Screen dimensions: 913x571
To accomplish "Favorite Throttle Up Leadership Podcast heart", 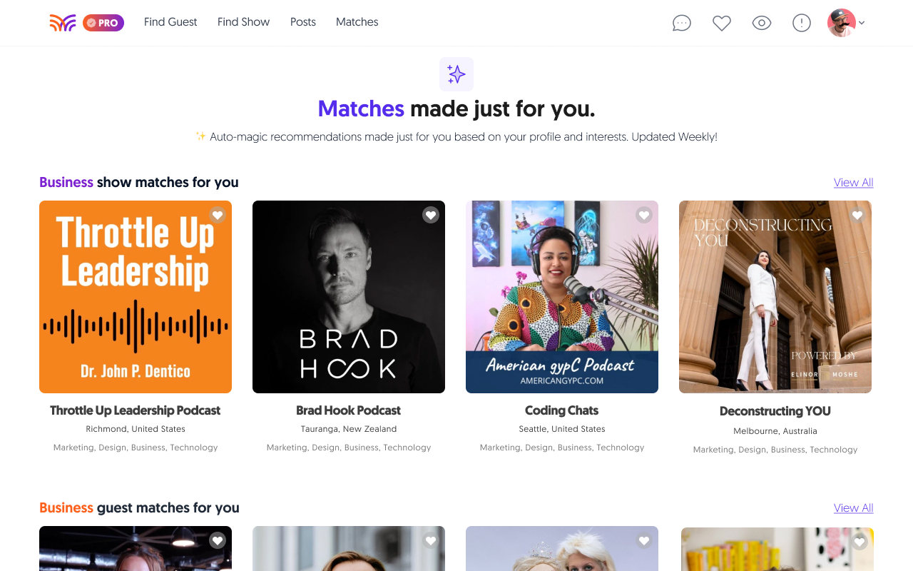I will 218,215.
